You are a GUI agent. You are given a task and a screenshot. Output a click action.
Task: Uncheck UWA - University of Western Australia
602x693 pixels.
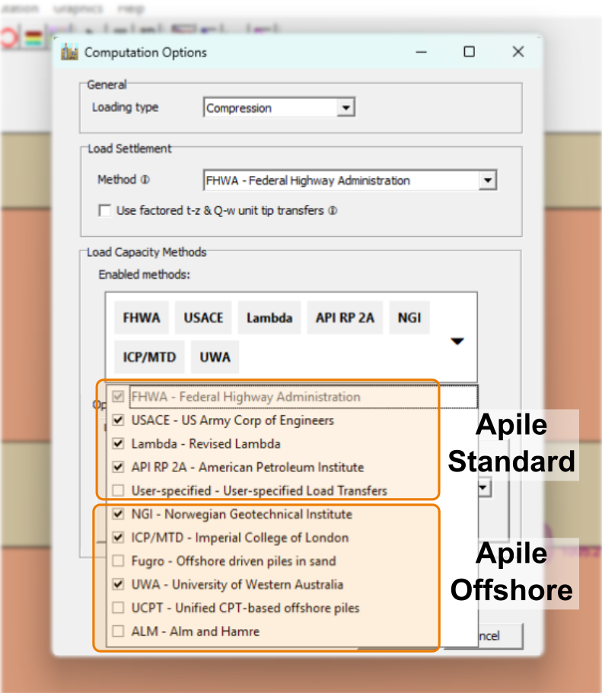(118, 584)
